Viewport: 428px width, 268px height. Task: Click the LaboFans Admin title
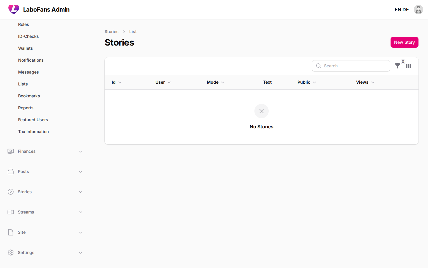tap(46, 10)
